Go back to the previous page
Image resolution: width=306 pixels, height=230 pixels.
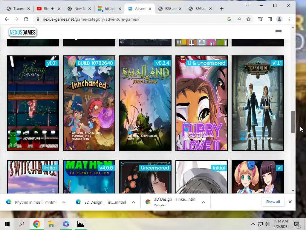click(7, 19)
